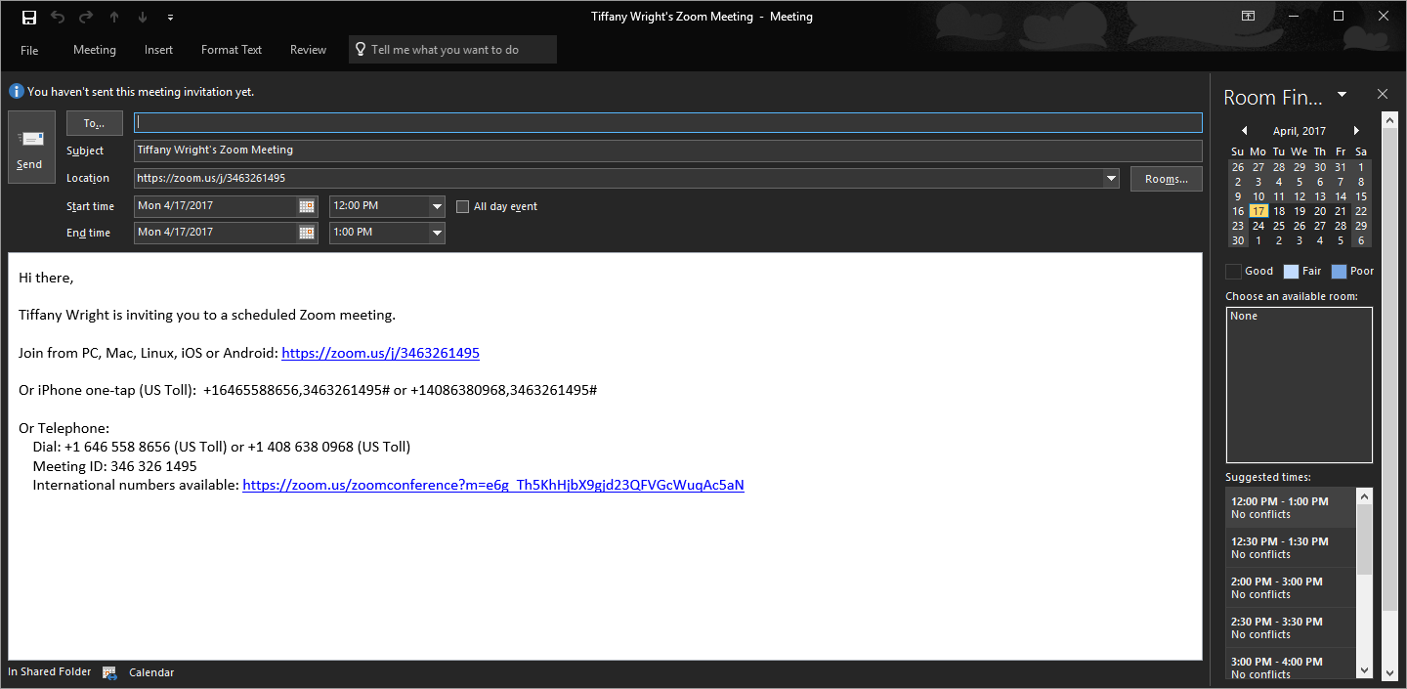The image size is (1407, 689).
Task: Open the 1:00 PM end time dropdown
Action: coord(437,233)
